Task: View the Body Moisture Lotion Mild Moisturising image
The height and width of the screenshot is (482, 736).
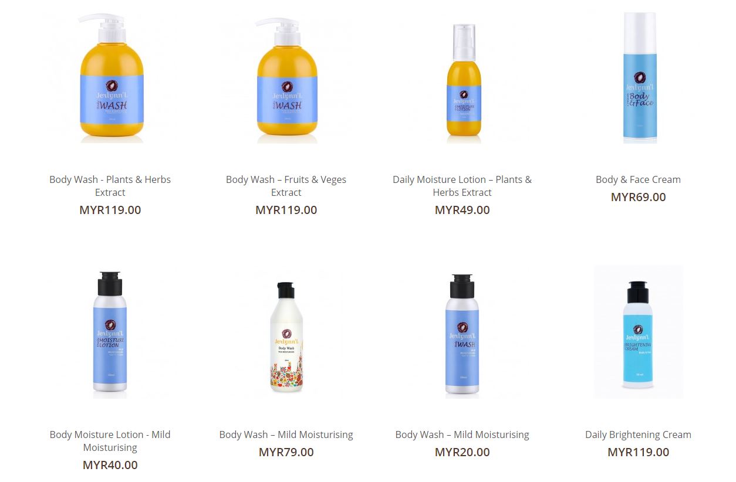Action: pos(110,332)
